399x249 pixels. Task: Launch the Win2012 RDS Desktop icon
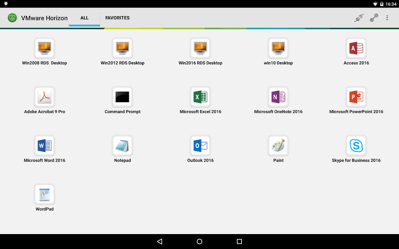123,48
